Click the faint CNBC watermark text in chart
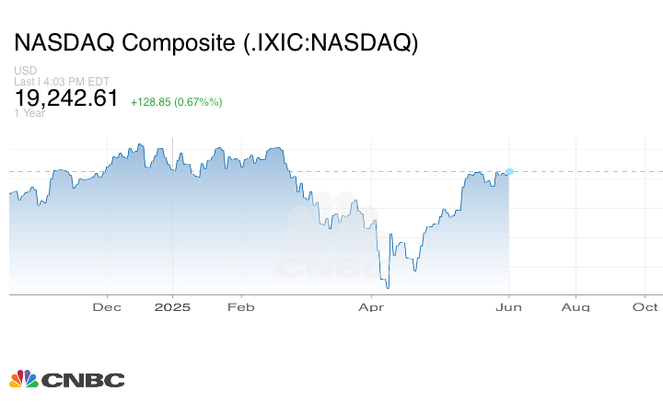Image resolution: width=663 pixels, height=414 pixels. coord(327,268)
